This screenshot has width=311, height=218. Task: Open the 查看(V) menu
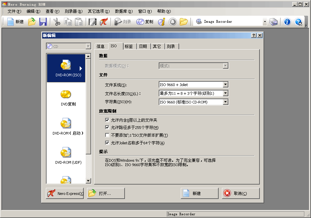pyautogui.click(x=53, y=11)
